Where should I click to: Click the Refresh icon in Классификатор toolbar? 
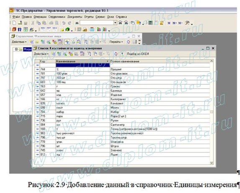(116, 54)
